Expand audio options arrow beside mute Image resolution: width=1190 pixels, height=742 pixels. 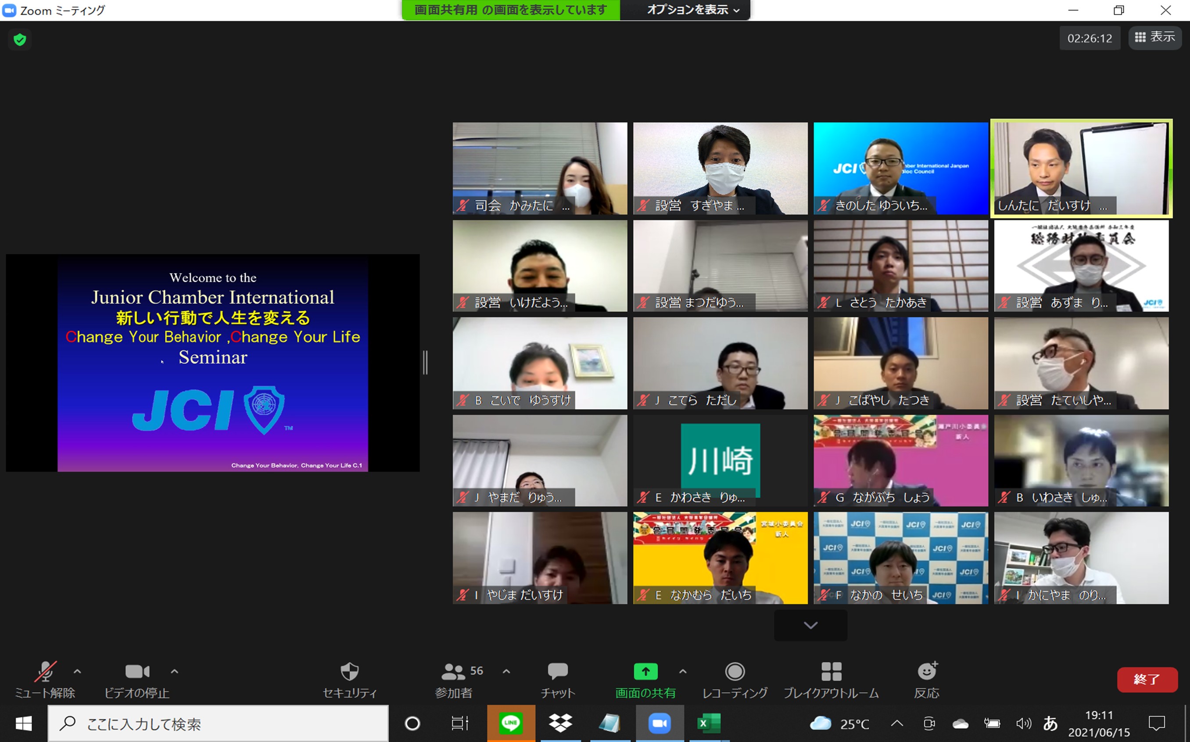[x=78, y=671]
